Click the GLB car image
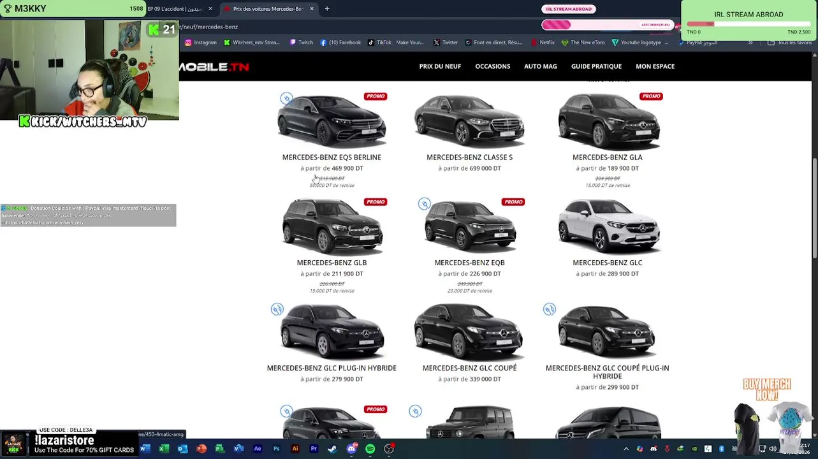This screenshot has width=818, height=459. 332,226
